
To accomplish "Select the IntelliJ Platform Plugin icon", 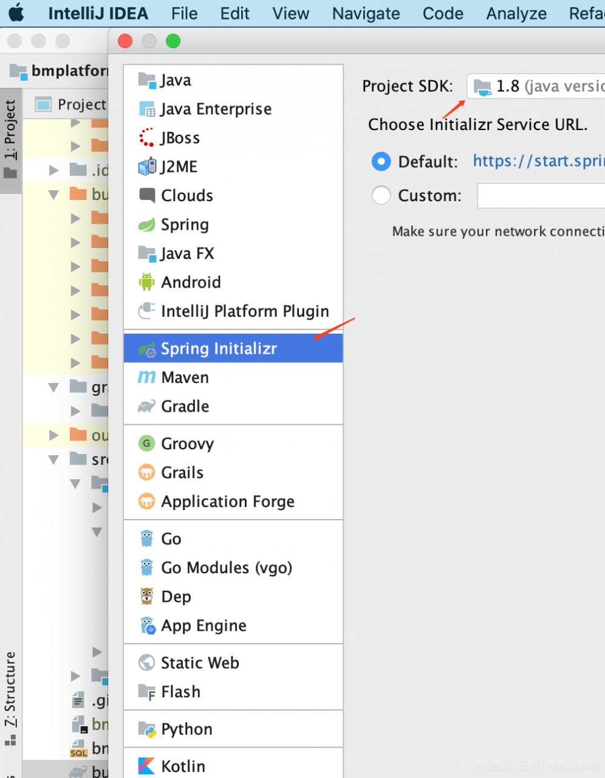I will click(147, 311).
